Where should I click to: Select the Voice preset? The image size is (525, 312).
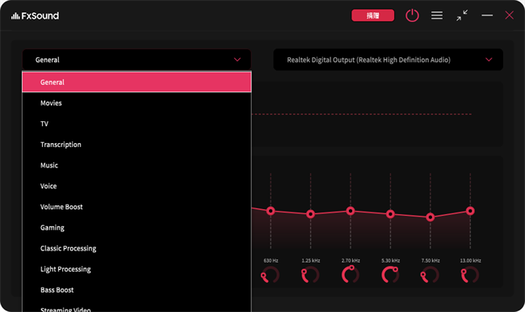click(x=136, y=186)
